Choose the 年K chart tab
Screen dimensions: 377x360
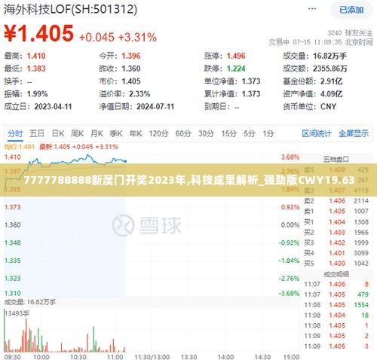[x=136, y=133]
